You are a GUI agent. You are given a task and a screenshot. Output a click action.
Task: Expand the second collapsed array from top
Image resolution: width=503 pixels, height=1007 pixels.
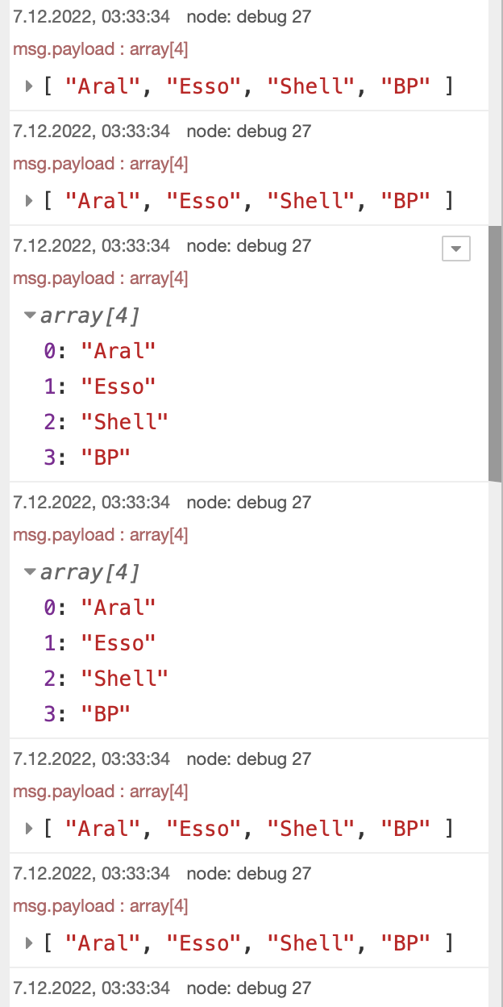tap(30, 200)
